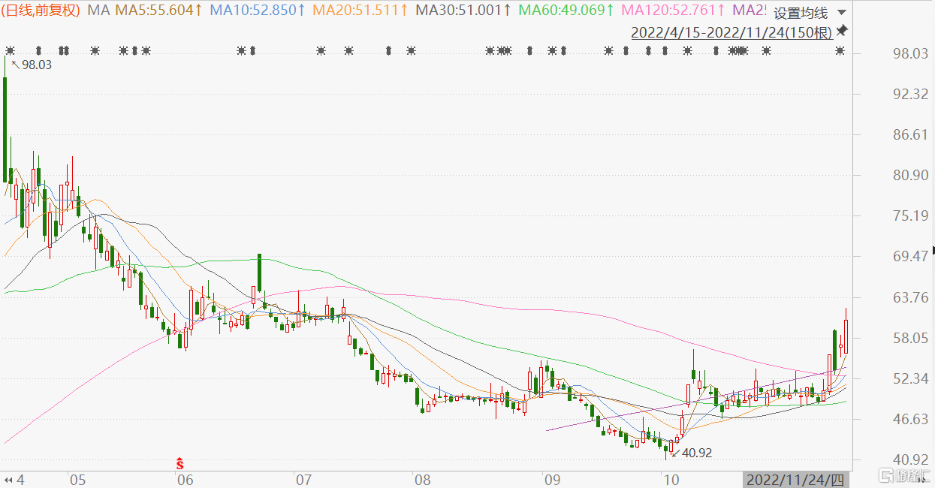Click the event star marker above the 98.03 annotation

pos(10,51)
